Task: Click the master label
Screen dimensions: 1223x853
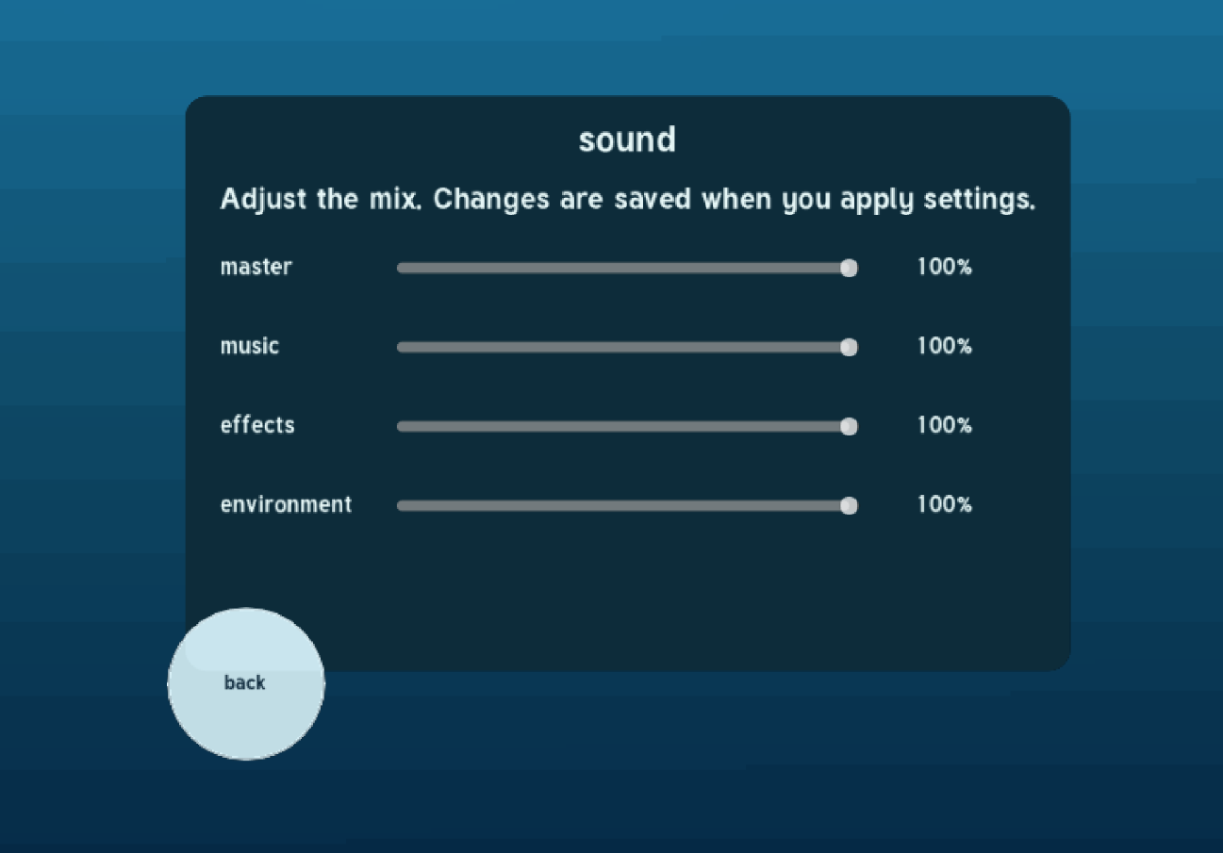Action: pyautogui.click(x=256, y=267)
